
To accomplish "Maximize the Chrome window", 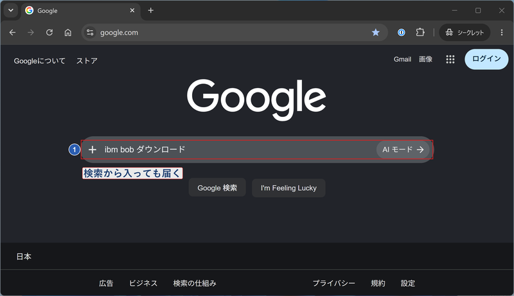I will (x=478, y=10).
